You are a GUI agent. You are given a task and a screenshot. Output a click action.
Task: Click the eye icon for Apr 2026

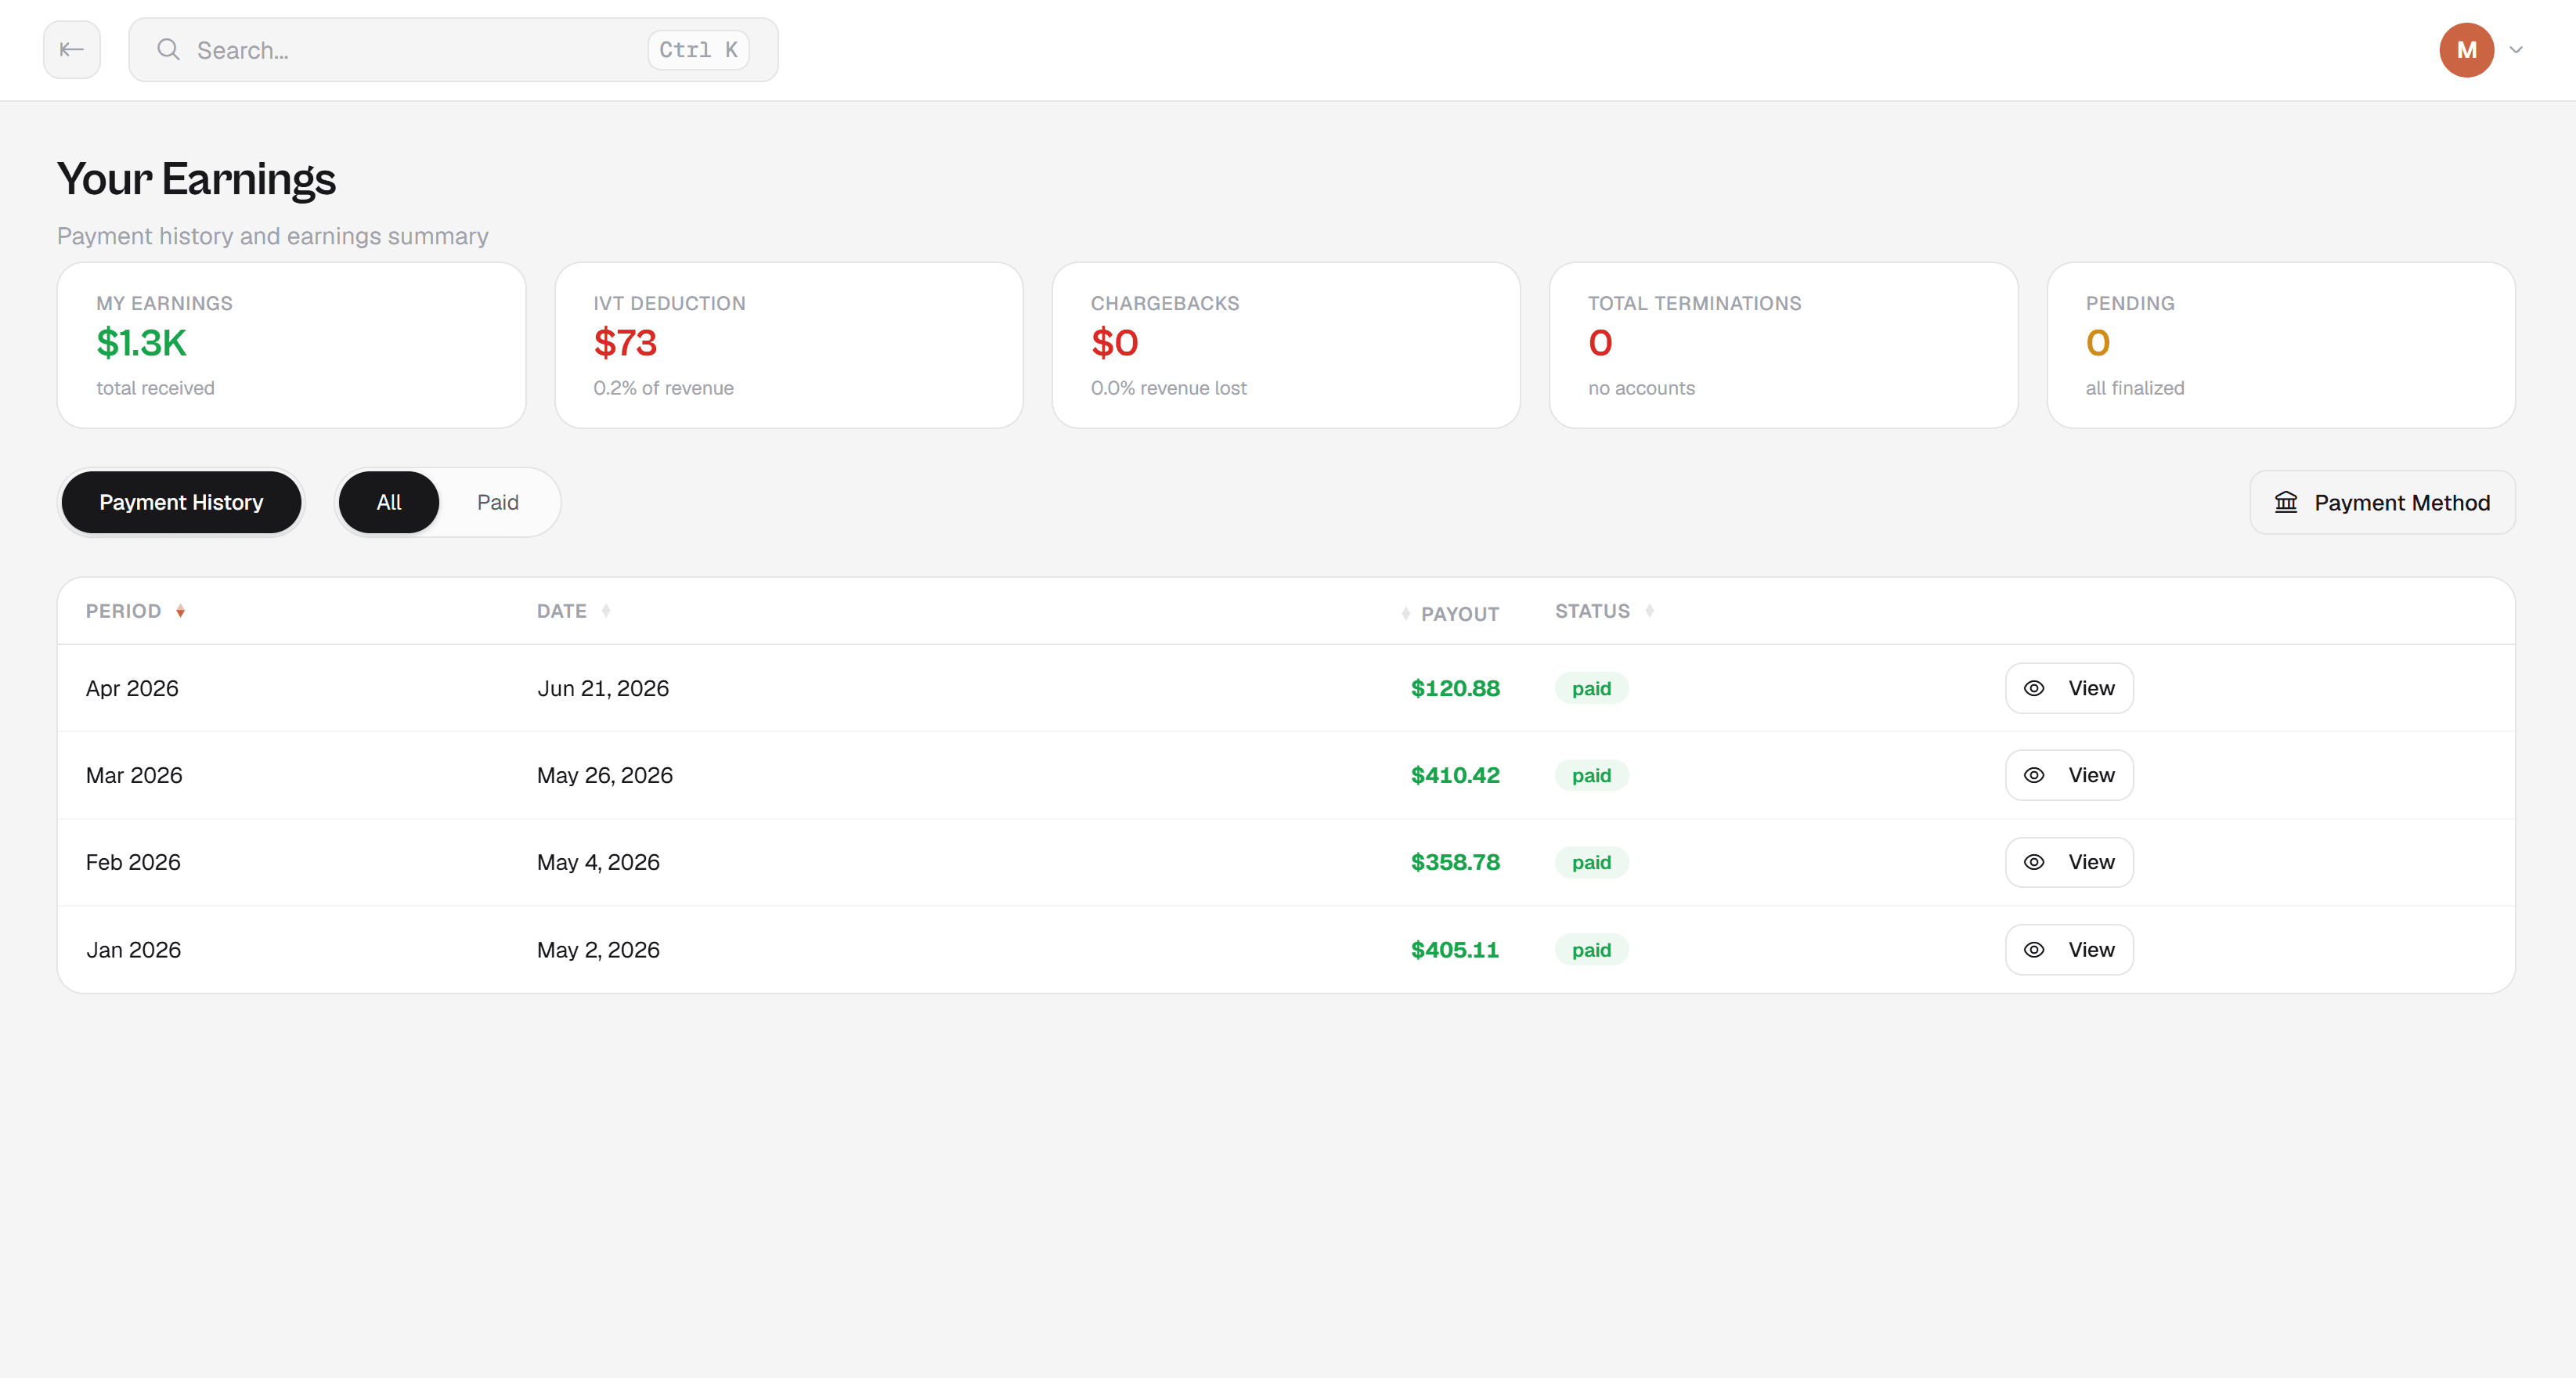tap(2034, 688)
